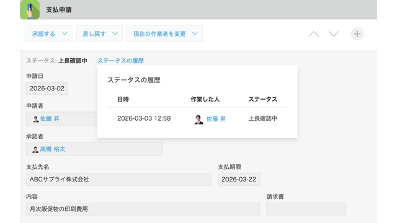Click the 申請日 field 2026-03-02
397x223 pixels.
(x=47, y=89)
